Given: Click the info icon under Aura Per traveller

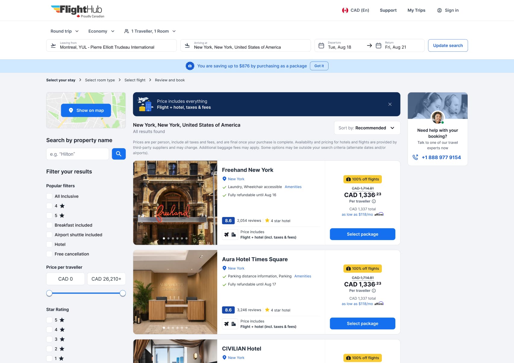Looking at the screenshot, I should coord(374,291).
